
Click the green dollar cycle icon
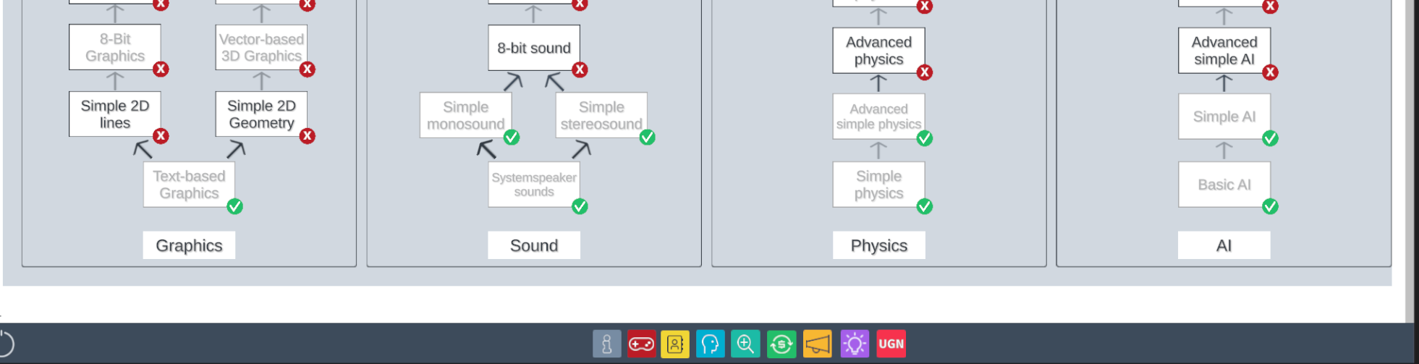tap(781, 344)
